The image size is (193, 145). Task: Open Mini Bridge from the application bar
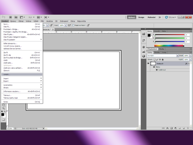(x=15, y=17)
